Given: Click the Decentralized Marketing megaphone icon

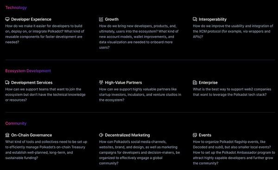Looking at the screenshot, I should 101,135.
